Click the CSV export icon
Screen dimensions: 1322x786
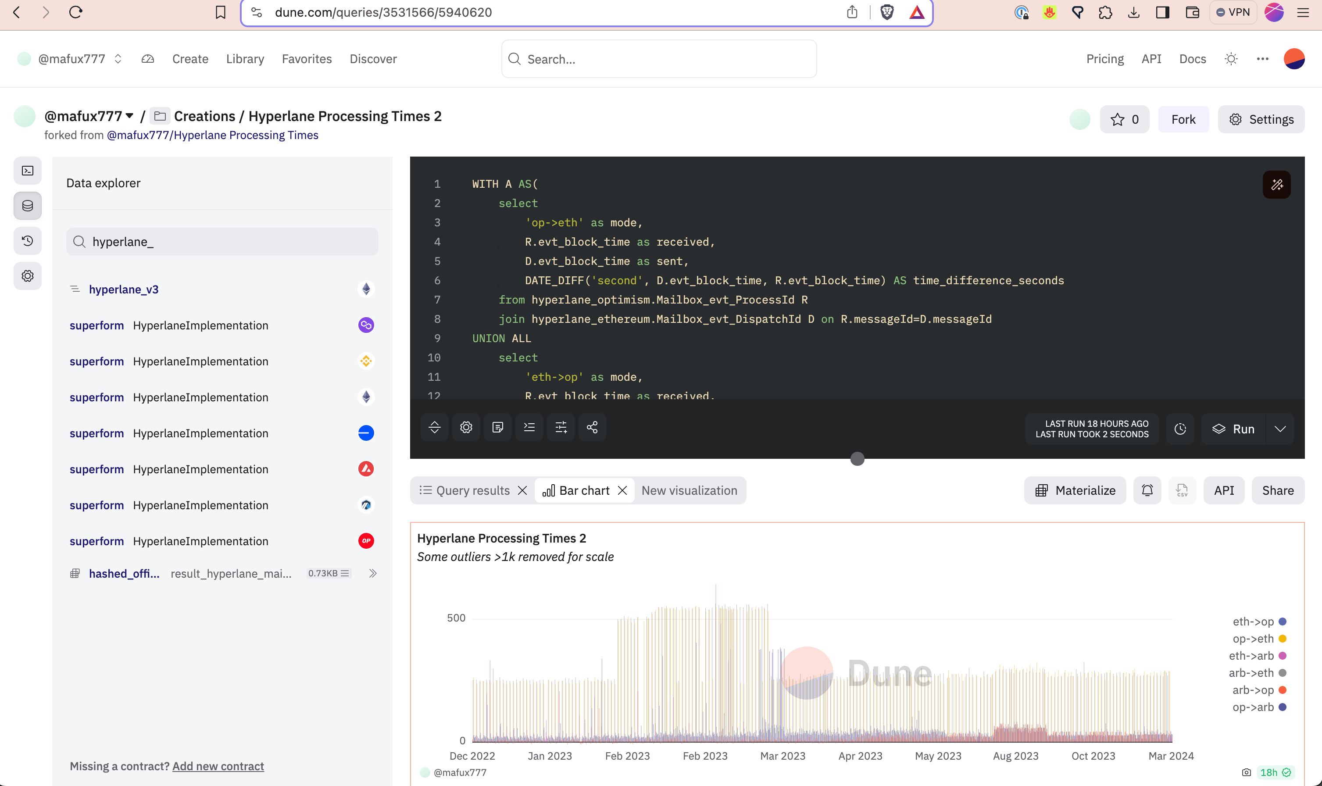click(1182, 490)
